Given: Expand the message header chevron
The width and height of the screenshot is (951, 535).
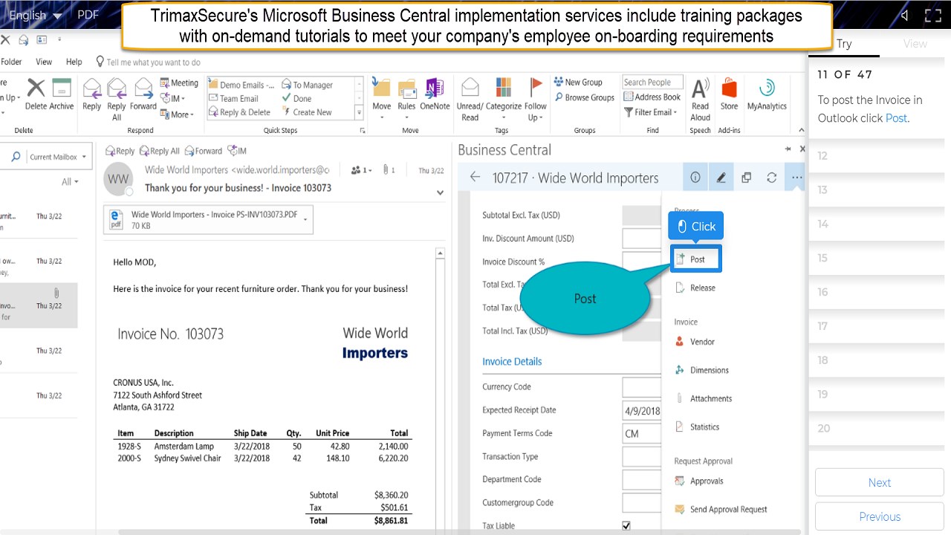Looking at the screenshot, I should (440, 192).
